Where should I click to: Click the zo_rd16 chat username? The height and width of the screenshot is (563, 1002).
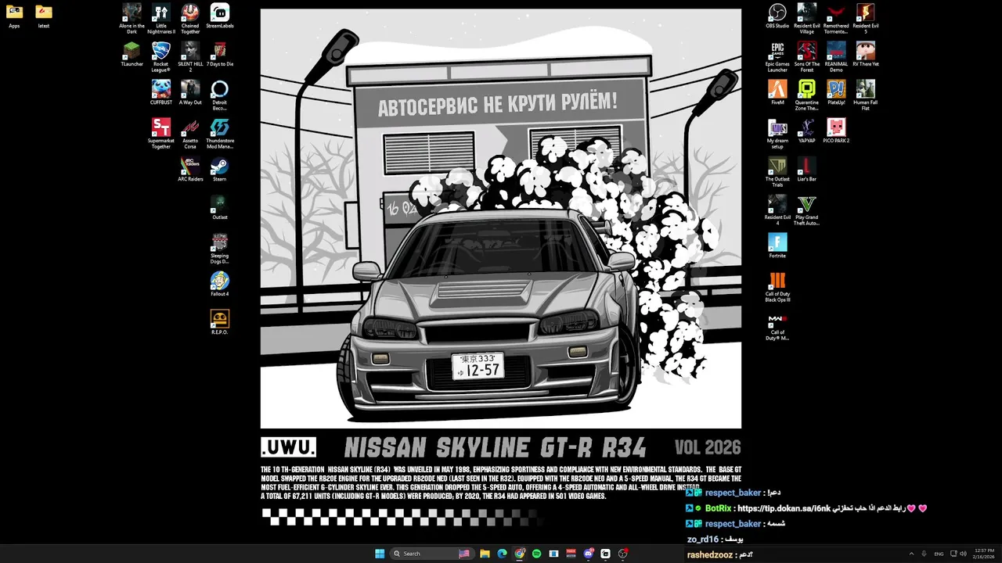(703, 540)
